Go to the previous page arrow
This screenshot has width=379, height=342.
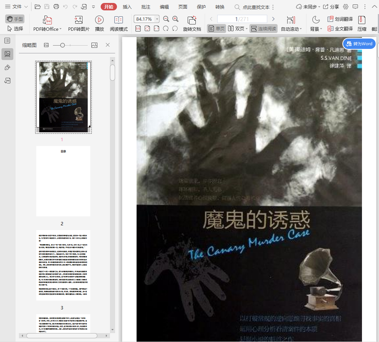coord(211,19)
